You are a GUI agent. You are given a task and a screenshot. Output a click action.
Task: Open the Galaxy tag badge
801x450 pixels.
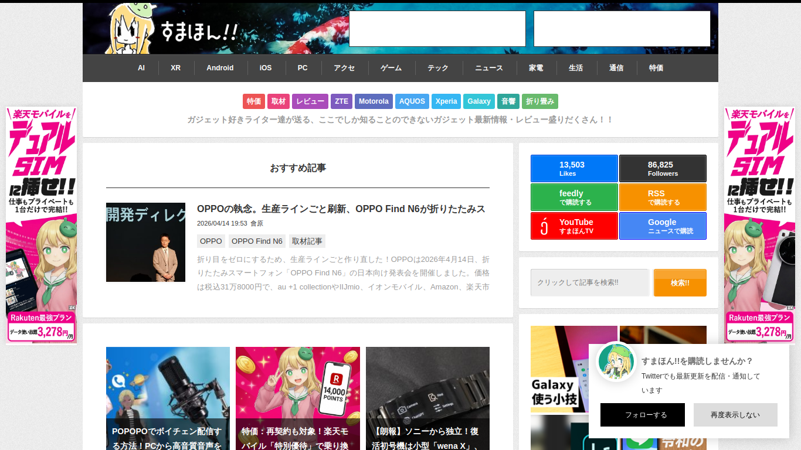tap(479, 101)
